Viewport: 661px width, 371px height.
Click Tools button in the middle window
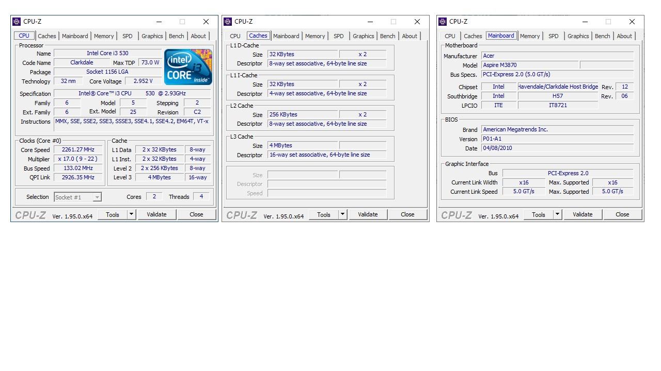pos(324,214)
